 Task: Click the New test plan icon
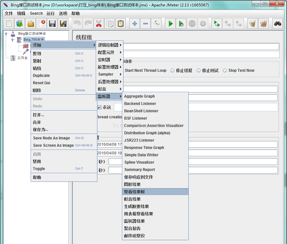coord(9,24)
